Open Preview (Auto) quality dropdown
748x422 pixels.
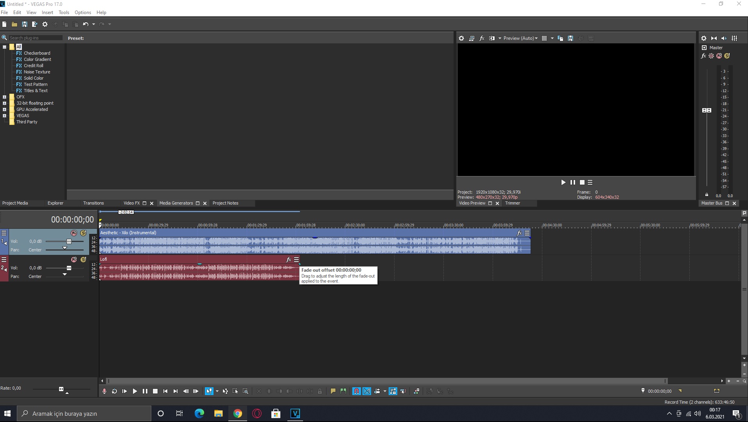[520, 38]
